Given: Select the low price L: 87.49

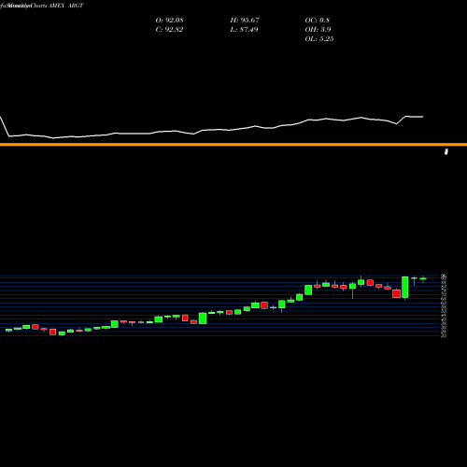Looking at the screenshot, I should pos(244,30).
